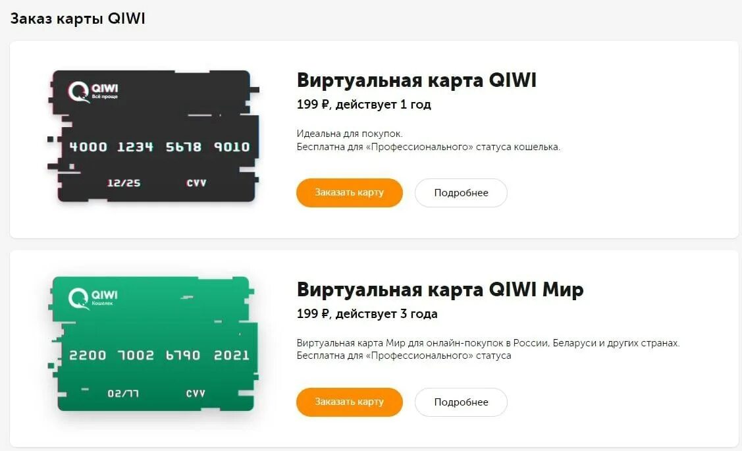Order the virtual QIWI Mir card

349,402
